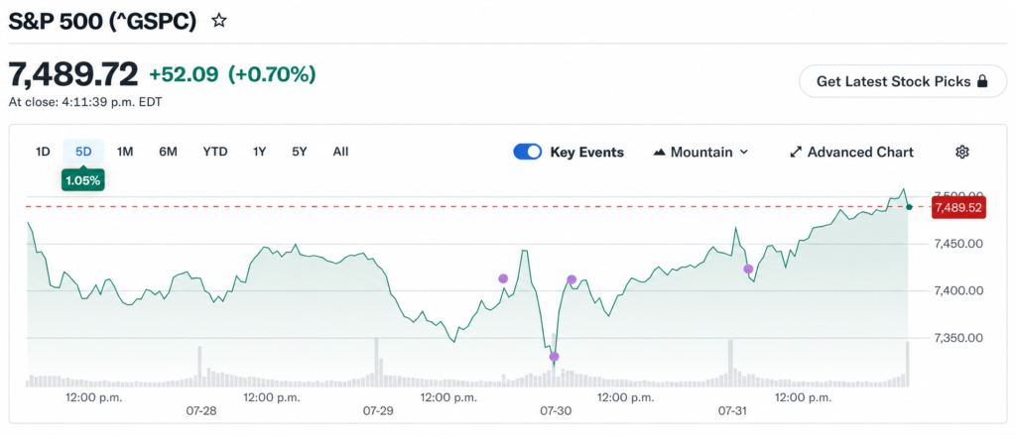Image resolution: width=1016 pixels, height=435 pixels.
Task: Click the red 7,489.52 price label
Action: (x=958, y=208)
